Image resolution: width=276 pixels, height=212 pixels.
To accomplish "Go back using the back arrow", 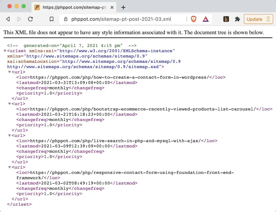I will pos(8,19).
